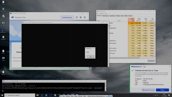Viewport: 172px width, 97px height.
Task: Click Manage Exclusions in Malwarebytes notification
Action: tap(149, 90)
